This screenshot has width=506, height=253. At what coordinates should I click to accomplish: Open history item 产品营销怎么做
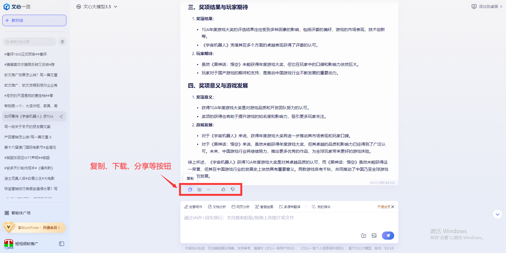click(x=34, y=137)
